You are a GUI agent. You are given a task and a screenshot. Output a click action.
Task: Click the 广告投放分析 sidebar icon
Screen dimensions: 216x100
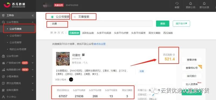coord(3,63)
